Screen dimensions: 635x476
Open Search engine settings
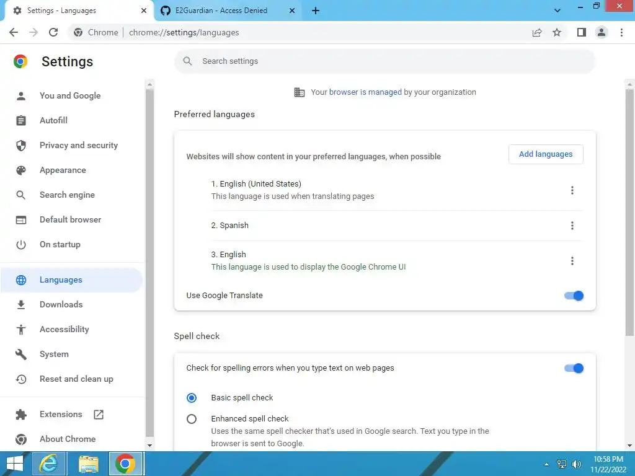pyautogui.click(x=72, y=195)
